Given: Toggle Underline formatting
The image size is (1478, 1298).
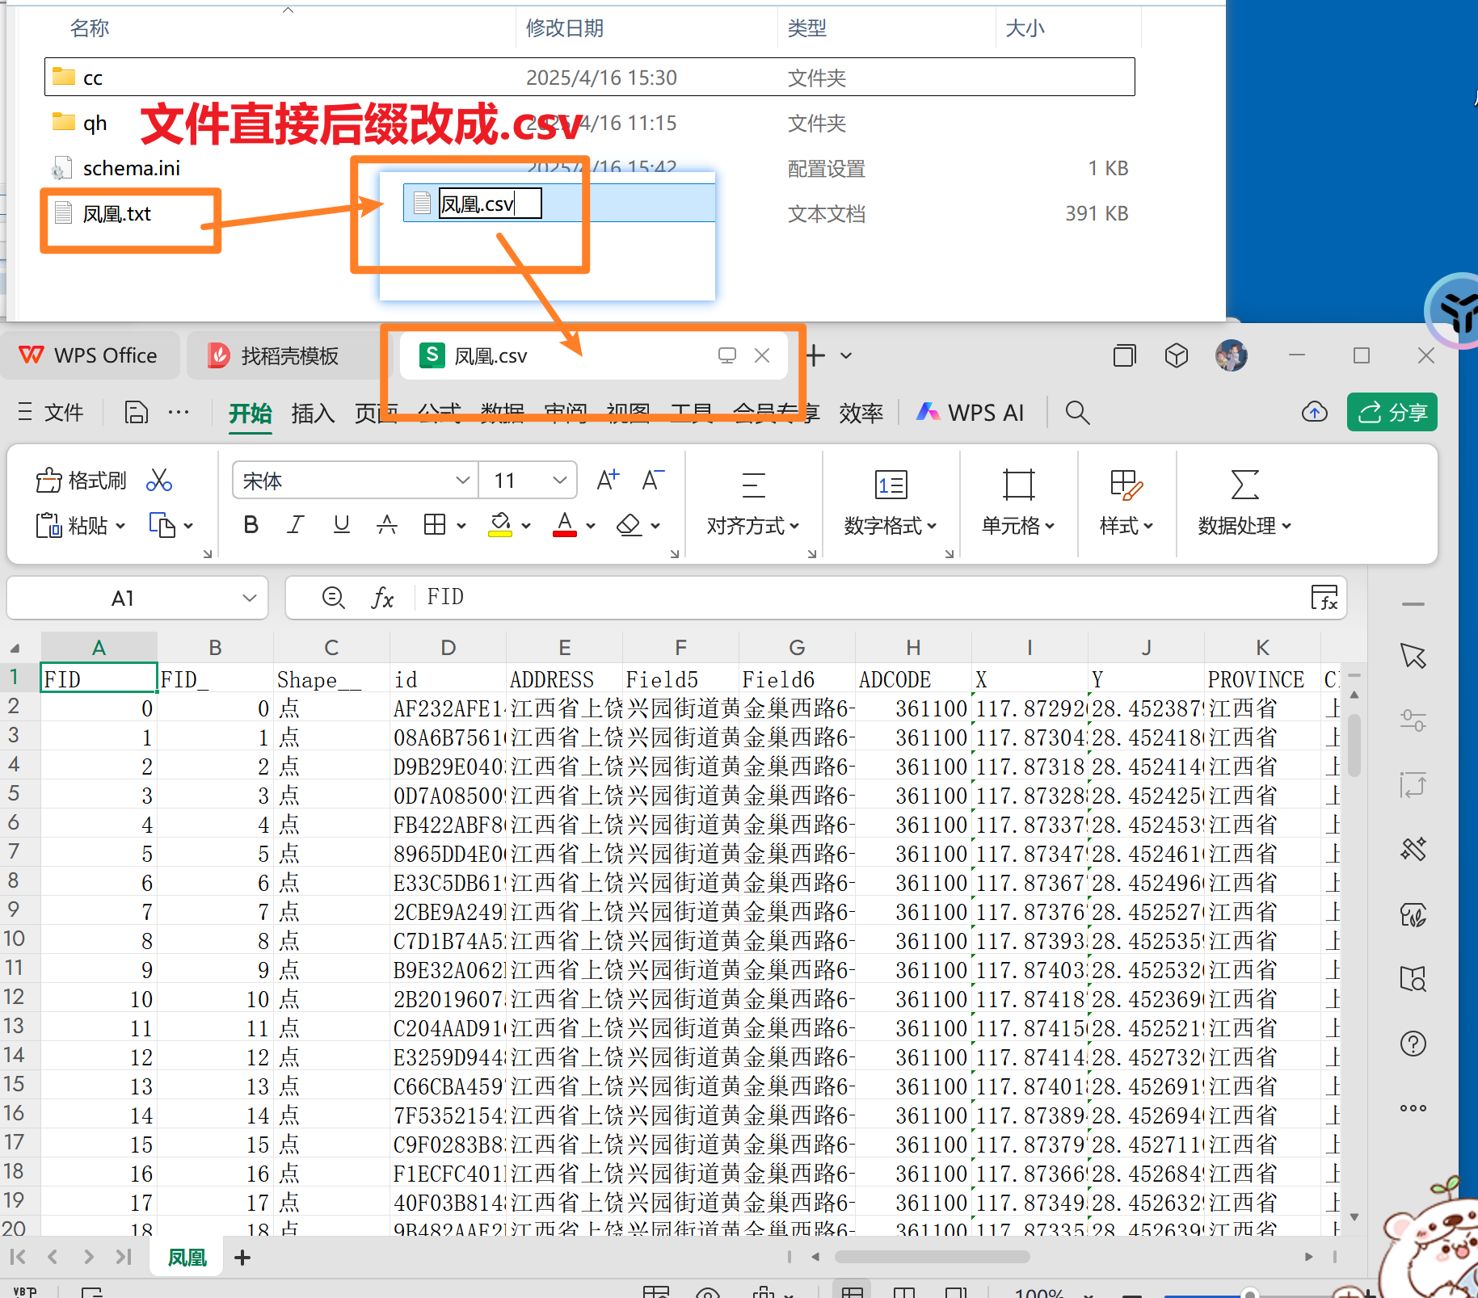Looking at the screenshot, I should coord(341,524).
